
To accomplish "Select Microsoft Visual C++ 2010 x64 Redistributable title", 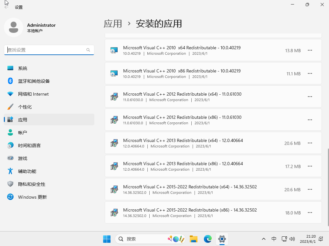I will tap(182, 48).
